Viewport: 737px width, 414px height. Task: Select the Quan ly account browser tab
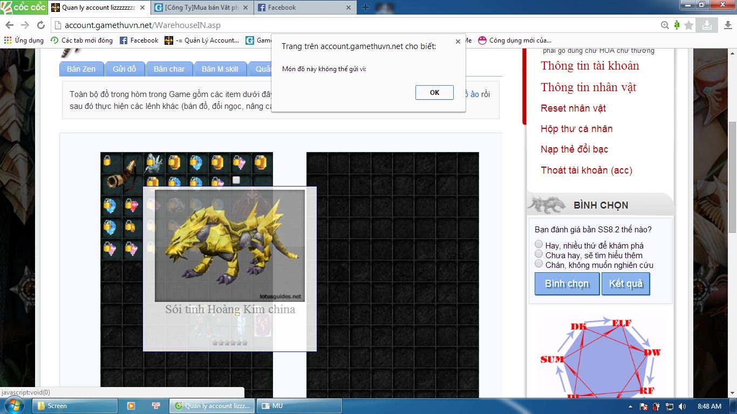click(99, 8)
